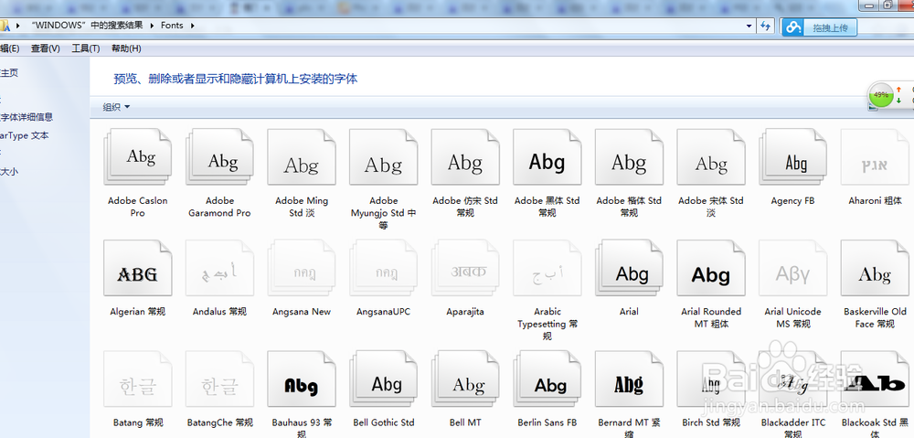
Task: Click the cloud icon beside 拖拽上传
Action: 792,27
